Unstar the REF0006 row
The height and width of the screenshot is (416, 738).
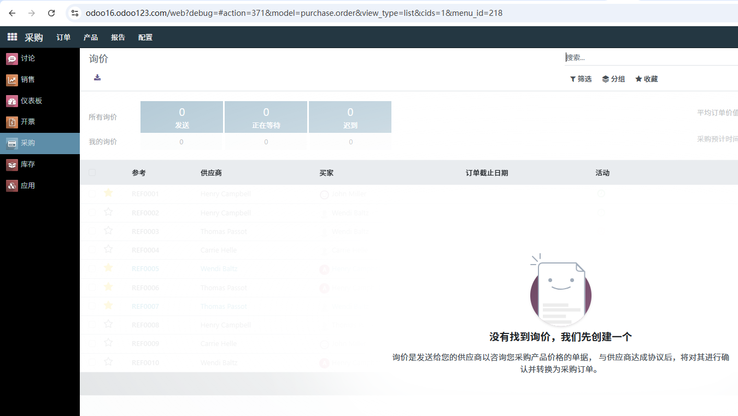click(x=108, y=287)
